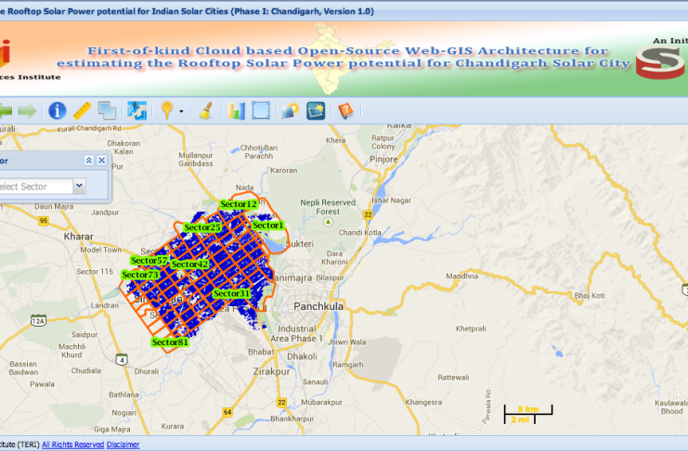Click the Sector25 map label
The width and height of the screenshot is (688, 451).
(202, 227)
